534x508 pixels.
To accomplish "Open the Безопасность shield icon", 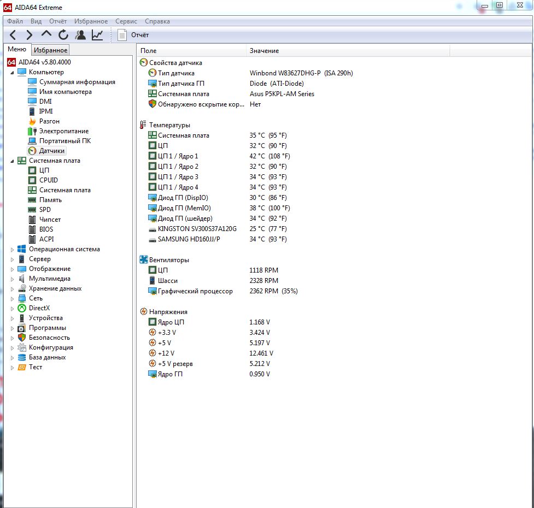I will (x=22, y=338).
